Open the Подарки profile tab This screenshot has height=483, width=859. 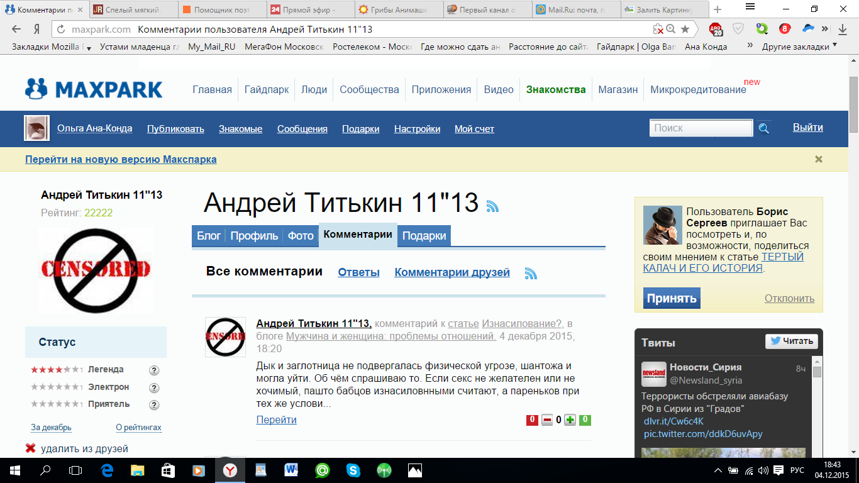[424, 236]
